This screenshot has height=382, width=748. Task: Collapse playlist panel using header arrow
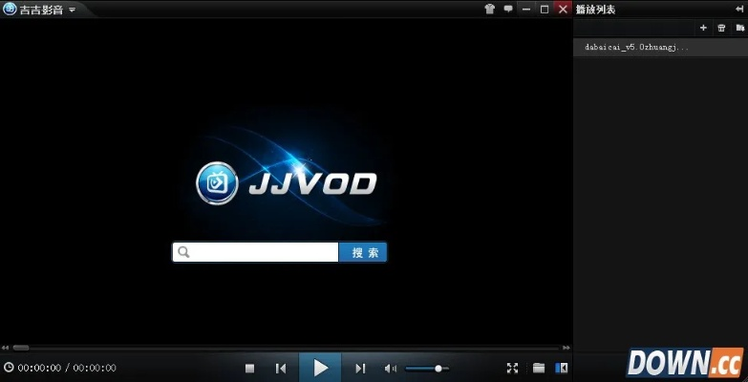739,9
